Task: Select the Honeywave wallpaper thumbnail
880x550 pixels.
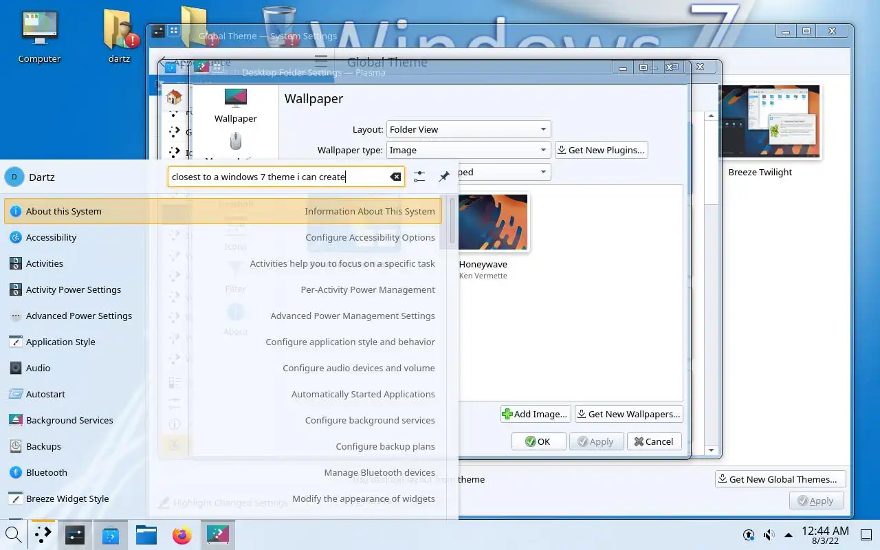Action: click(493, 222)
